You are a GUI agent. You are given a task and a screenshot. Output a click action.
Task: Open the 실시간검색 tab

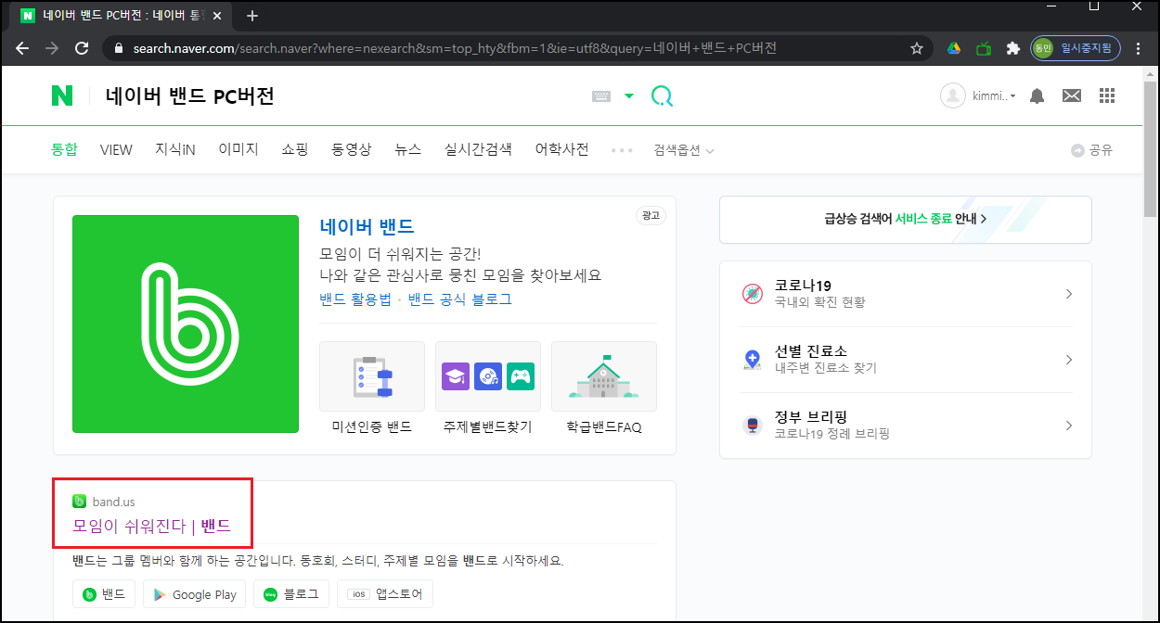point(478,149)
